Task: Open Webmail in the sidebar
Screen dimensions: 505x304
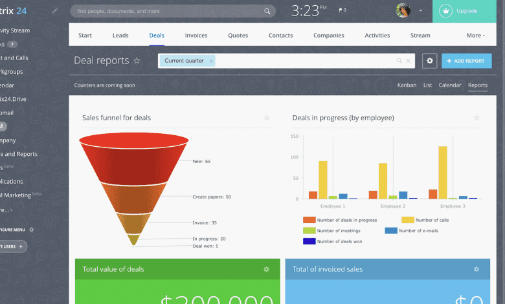Action: [6, 113]
